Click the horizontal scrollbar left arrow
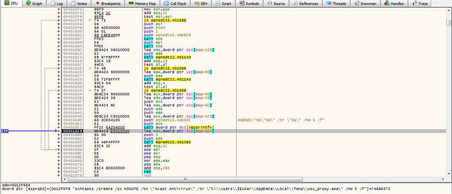The height and width of the screenshot is (194, 452). pos(64,179)
